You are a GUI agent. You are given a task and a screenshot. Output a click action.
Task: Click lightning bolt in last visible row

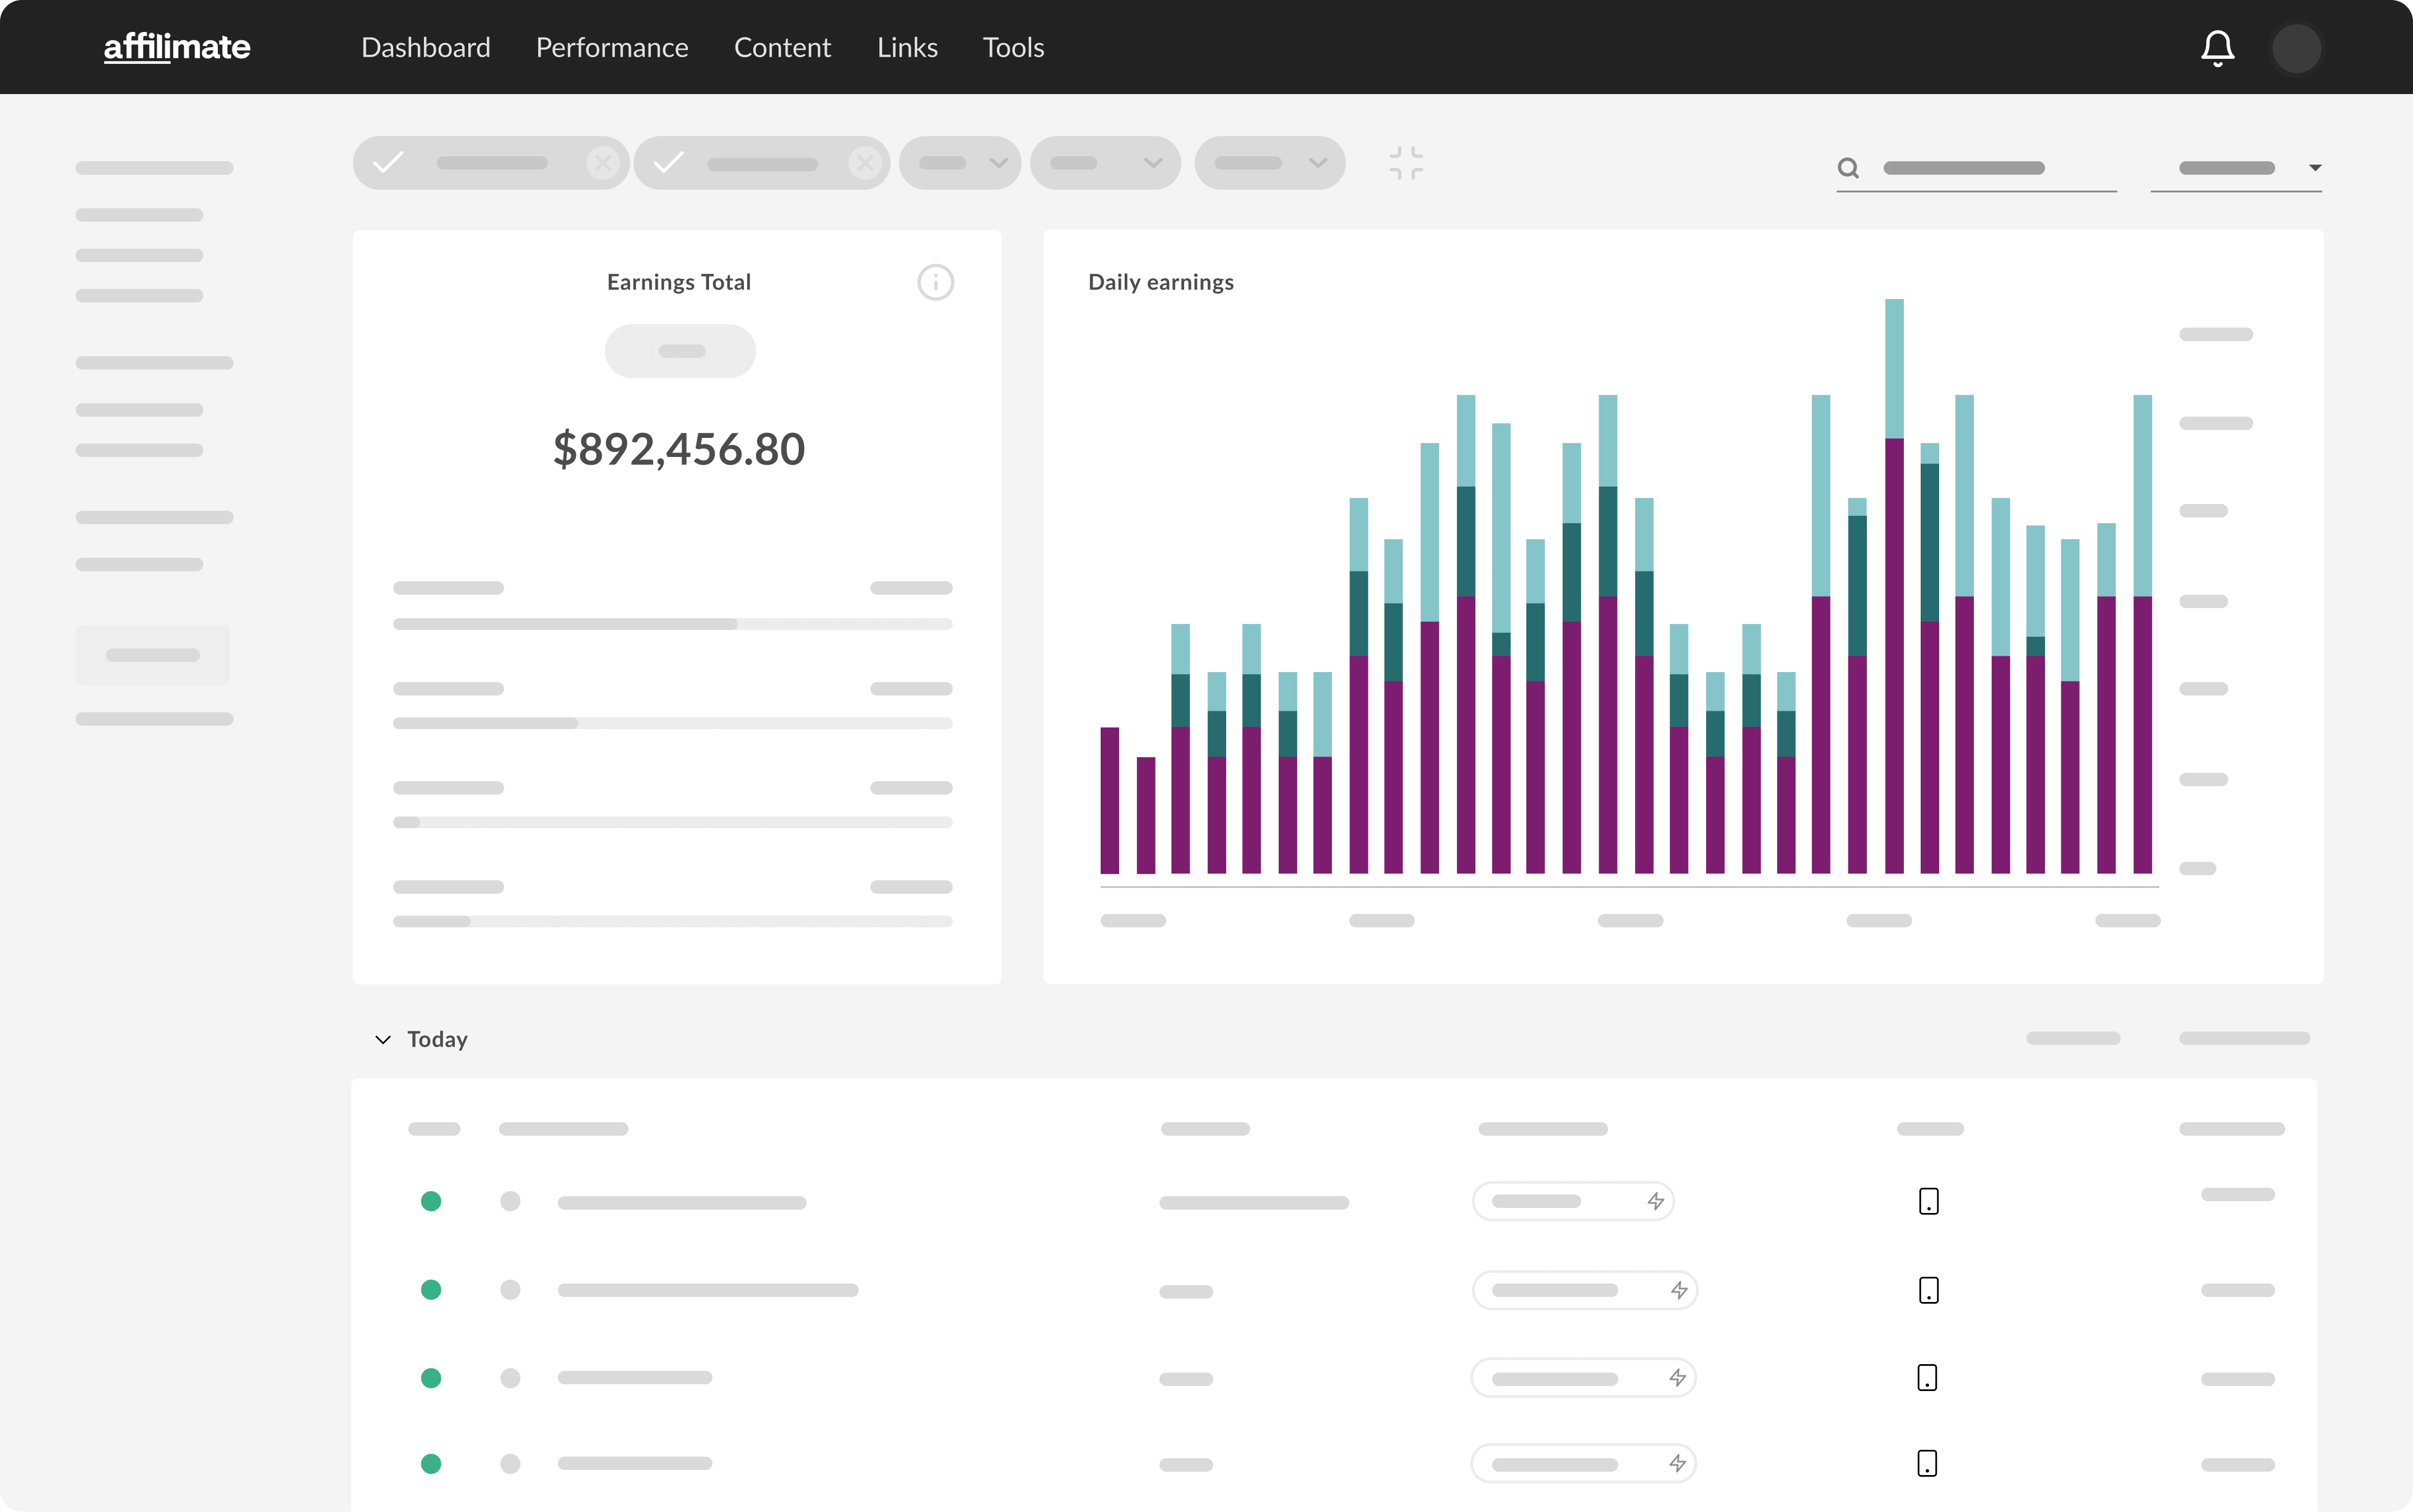pyautogui.click(x=1677, y=1464)
